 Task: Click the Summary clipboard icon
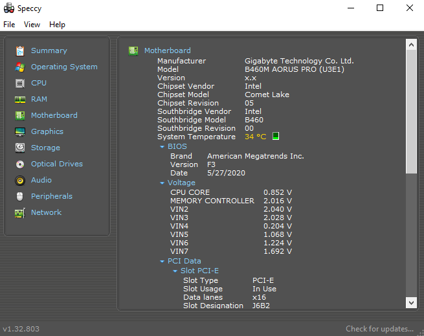[x=20, y=51]
